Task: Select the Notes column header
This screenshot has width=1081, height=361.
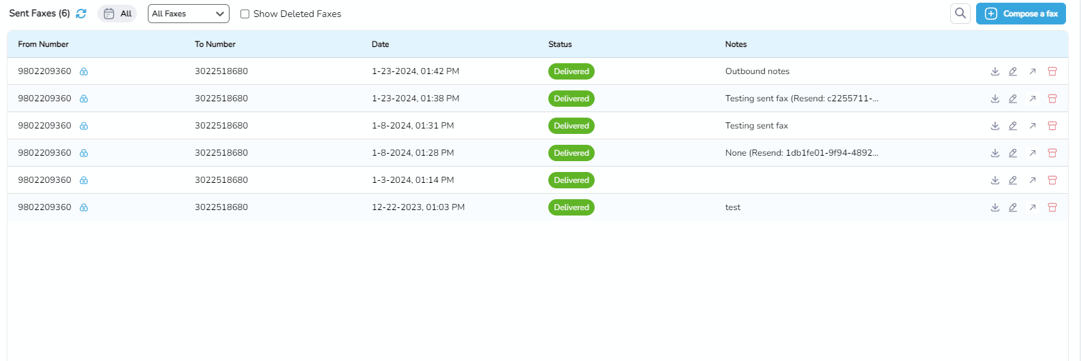Action: 736,44
